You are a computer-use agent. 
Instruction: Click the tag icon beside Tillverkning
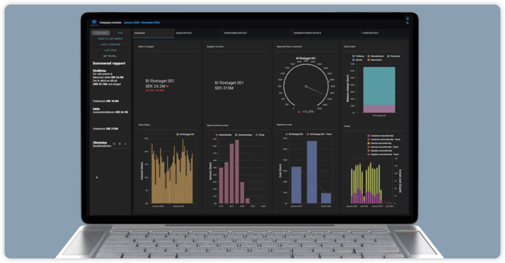click(x=120, y=144)
